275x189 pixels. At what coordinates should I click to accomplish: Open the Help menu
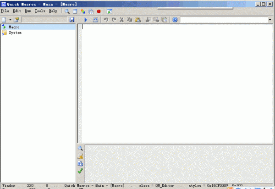pyautogui.click(x=53, y=11)
